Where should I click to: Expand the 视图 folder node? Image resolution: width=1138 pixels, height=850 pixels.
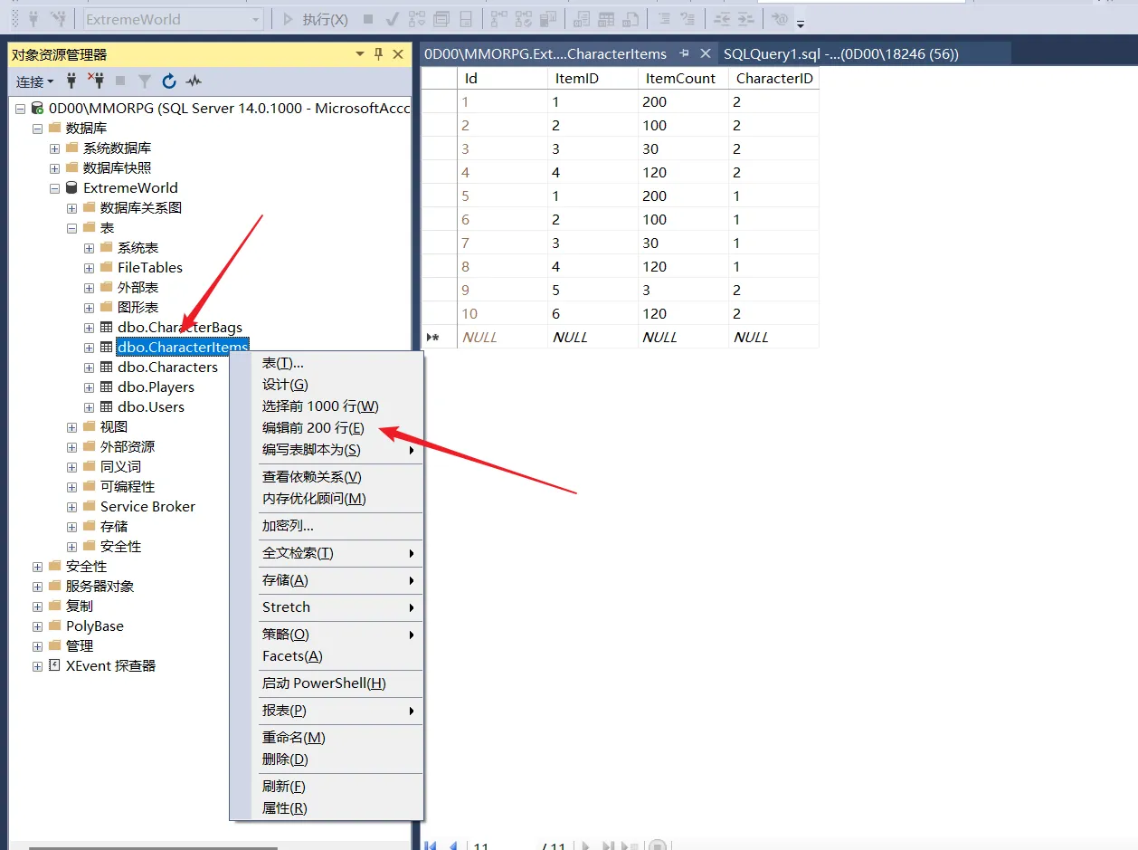pyautogui.click(x=71, y=427)
